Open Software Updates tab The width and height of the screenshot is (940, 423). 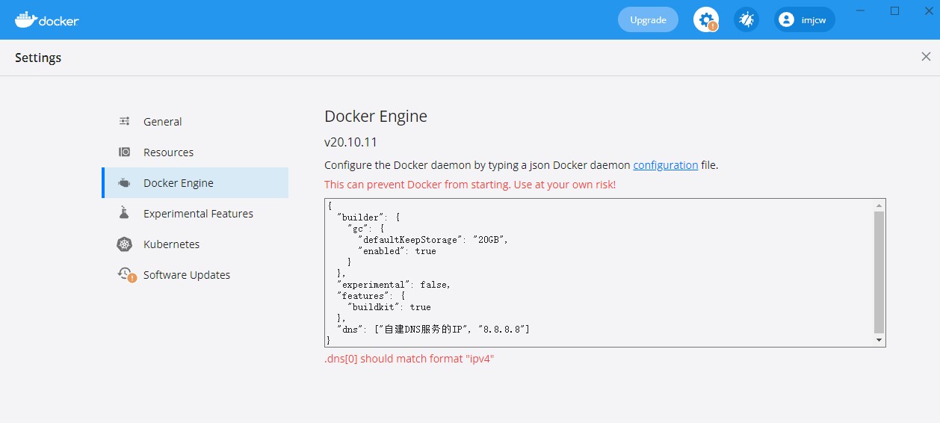point(195,275)
